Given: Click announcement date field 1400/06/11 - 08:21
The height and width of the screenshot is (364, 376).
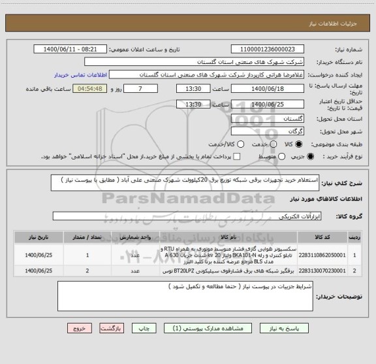Looking at the screenshot, I should (70, 49).
